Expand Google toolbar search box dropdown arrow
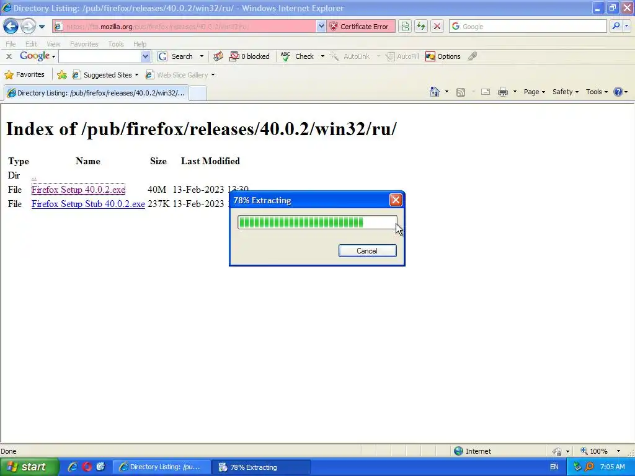635x476 pixels. pyautogui.click(x=145, y=56)
